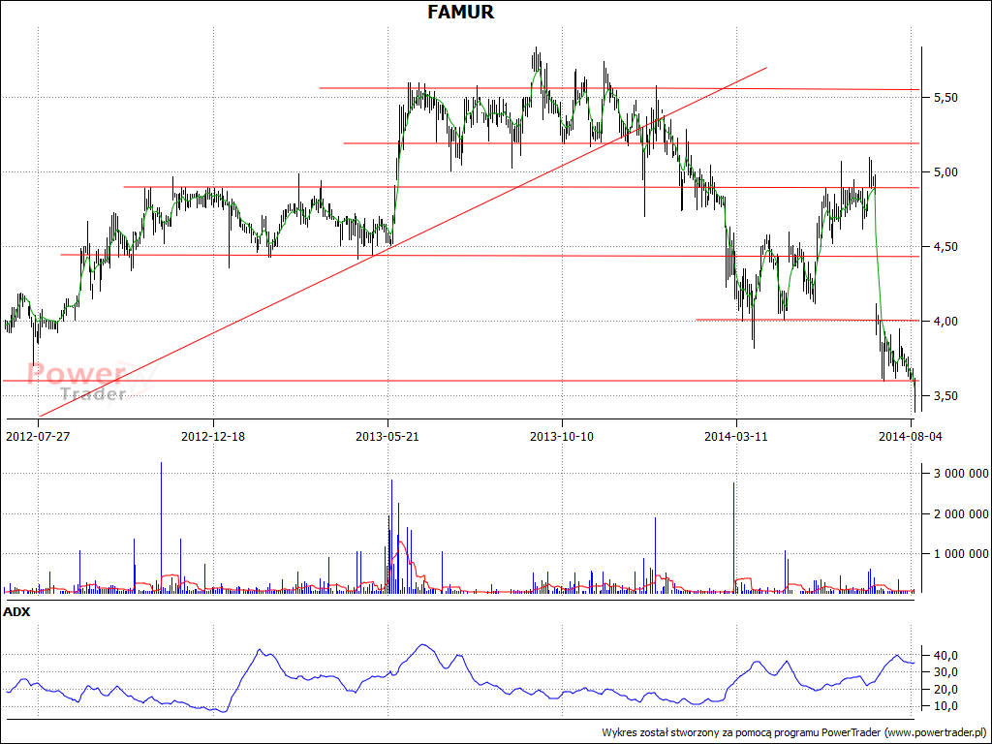Click the PowerTrader credit text at bottom
This screenshot has height=744, width=992.
796,732
